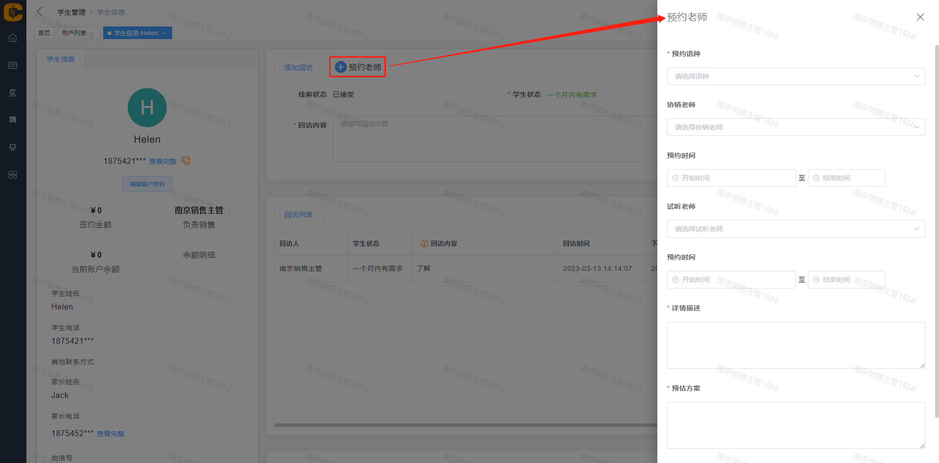Expand the 预约语种 language dropdown
Screen dimensions: 939x463
795,76
